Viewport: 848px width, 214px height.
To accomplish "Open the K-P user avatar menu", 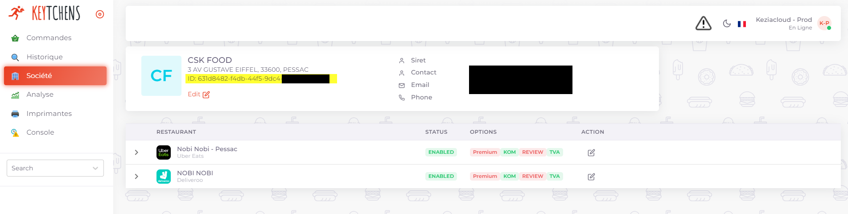I will (x=824, y=23).
